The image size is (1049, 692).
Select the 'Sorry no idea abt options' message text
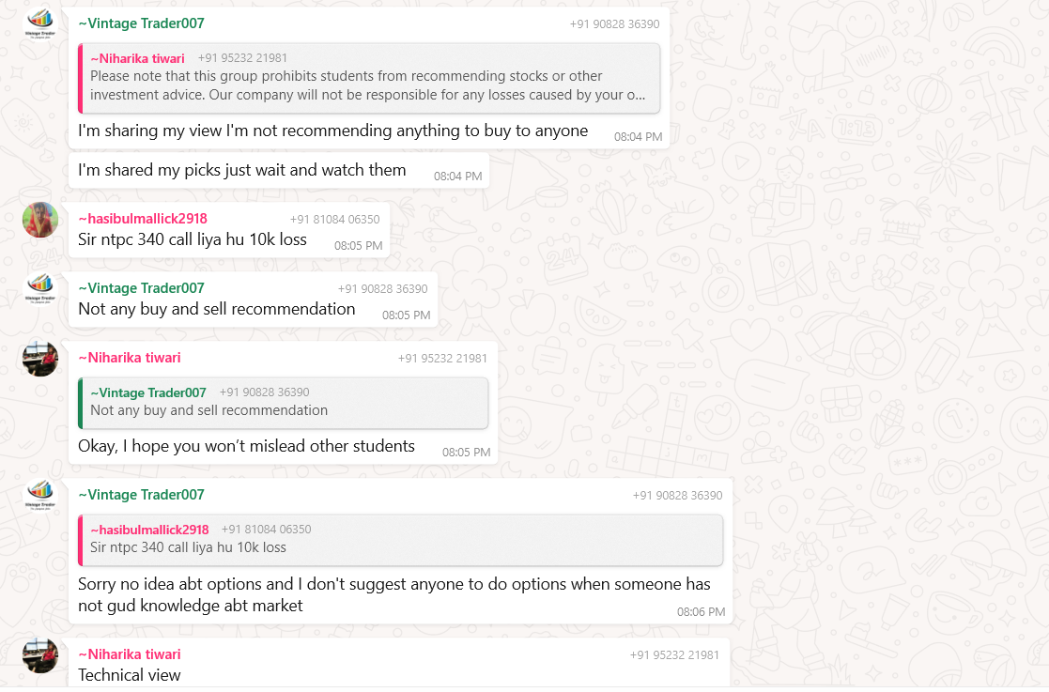(x=393, y=594)
